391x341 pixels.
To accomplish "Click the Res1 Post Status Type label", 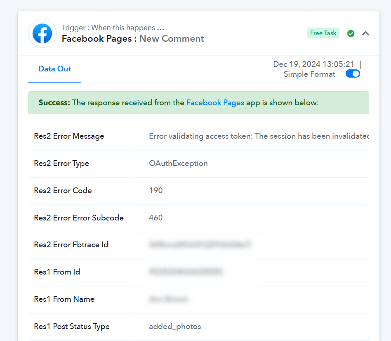I will tap(72, 327).
